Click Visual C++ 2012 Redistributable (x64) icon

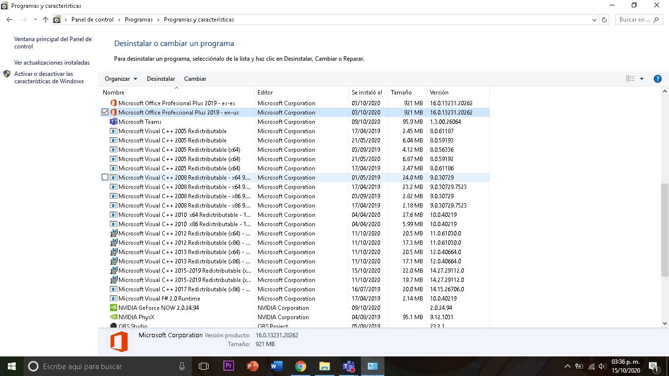pos(114,233)
